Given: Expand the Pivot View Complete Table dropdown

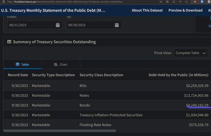Looking at the screenshot, I should click(x=191, y=53).
